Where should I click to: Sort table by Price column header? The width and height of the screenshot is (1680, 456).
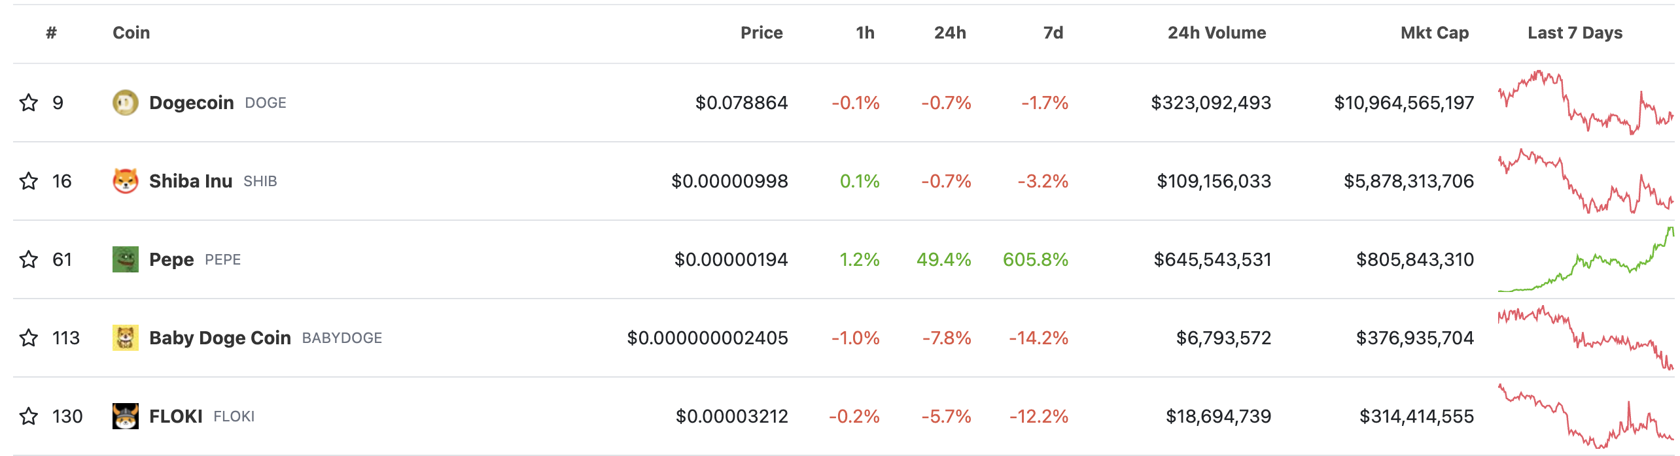click(x=761, y=33)
